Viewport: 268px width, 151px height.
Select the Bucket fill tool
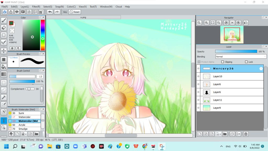[4, 67]
